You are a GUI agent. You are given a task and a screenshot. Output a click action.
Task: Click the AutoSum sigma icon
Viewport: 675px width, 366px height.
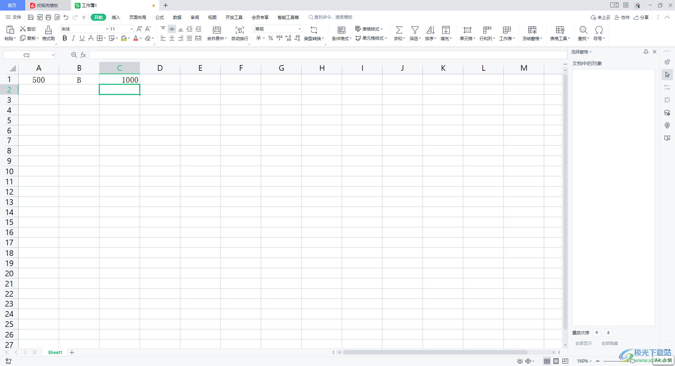pos(399,30)
